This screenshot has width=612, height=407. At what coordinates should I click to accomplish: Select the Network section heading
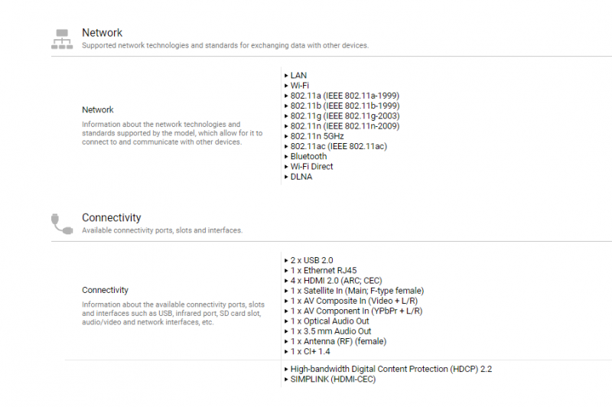[102, 33]
